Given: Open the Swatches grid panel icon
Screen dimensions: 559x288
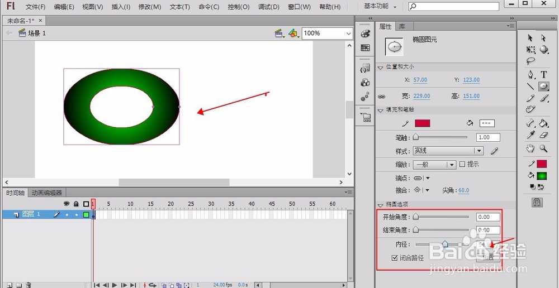Looking at the screenshot, I should tap(365, 47).
